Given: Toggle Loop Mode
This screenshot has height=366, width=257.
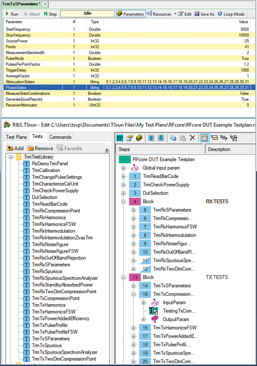Looking at the screenshot, I should point(231,14).
